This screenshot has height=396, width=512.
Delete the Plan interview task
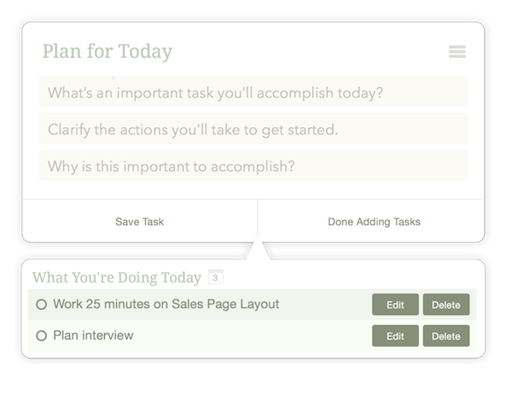coord(446,336)
